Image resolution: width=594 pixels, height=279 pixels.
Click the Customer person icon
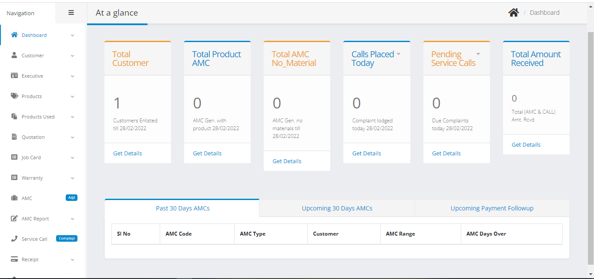pyautogui.click(x=13, y=55)
